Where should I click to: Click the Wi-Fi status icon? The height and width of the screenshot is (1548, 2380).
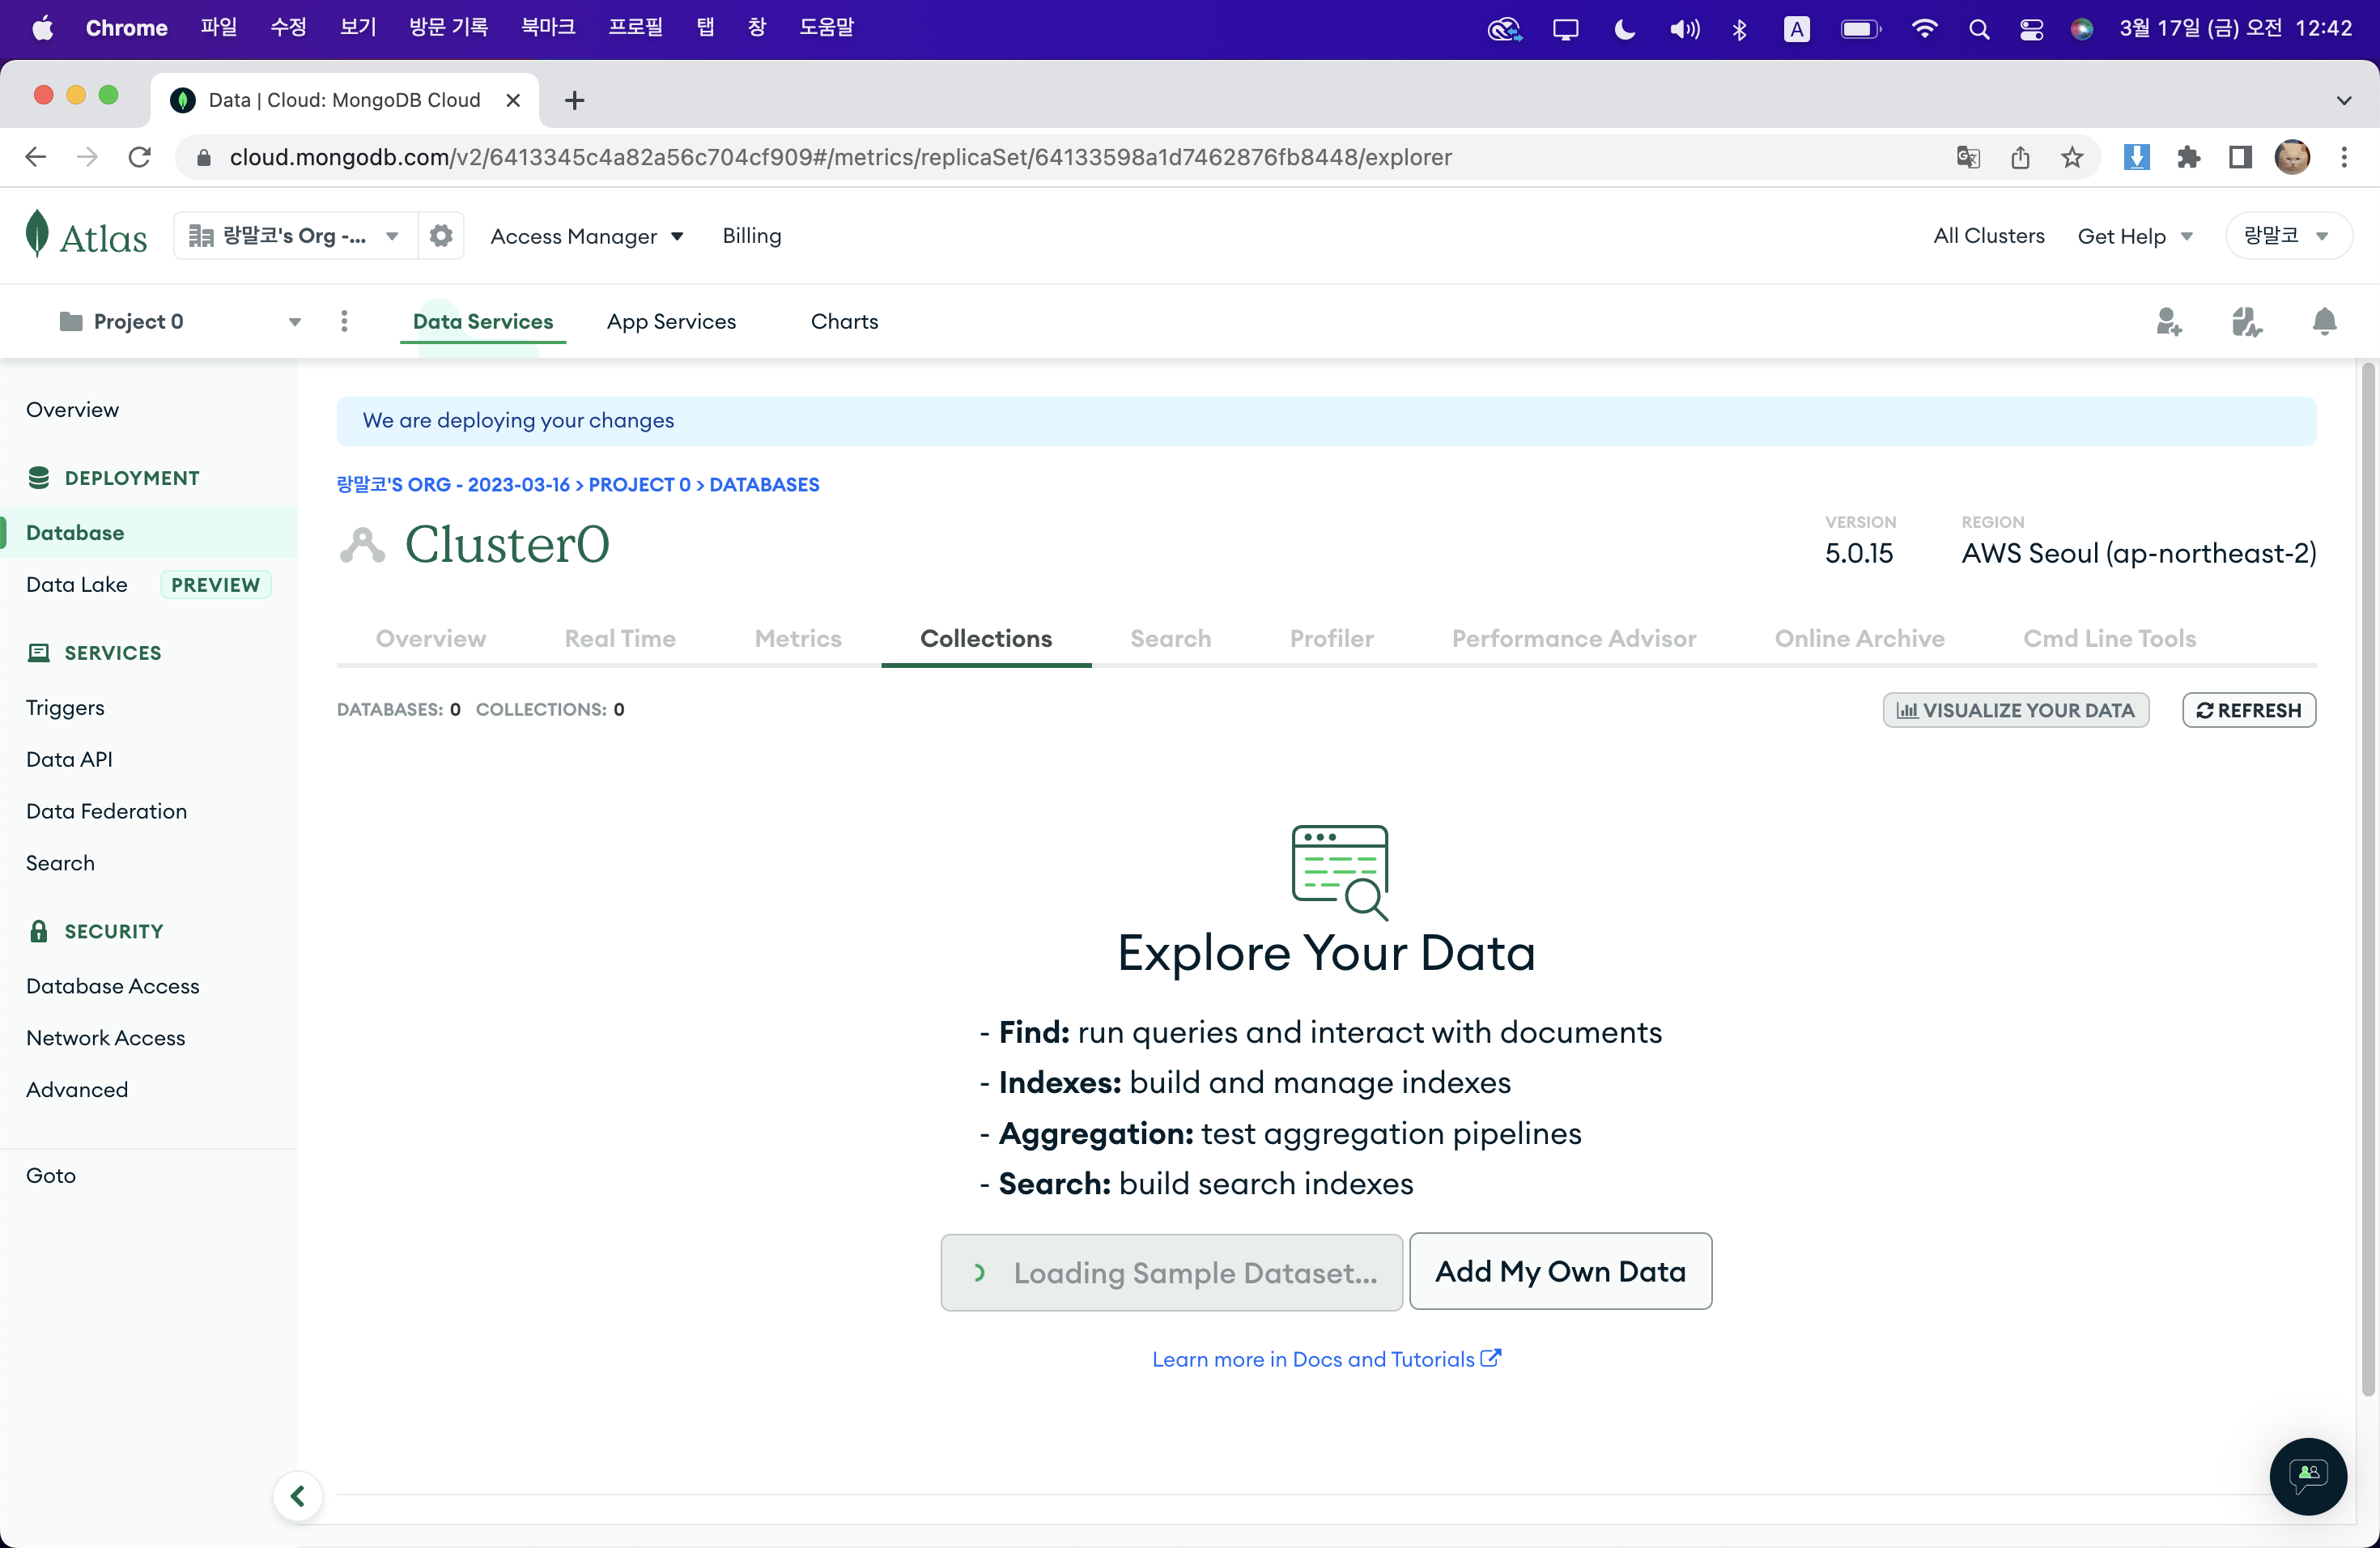[1924, 29]
